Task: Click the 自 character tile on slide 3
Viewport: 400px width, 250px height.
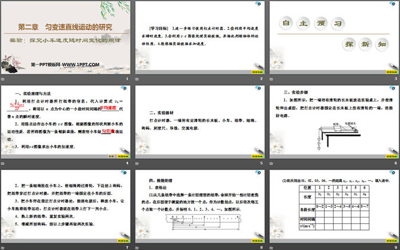Action: click(286, 23)
